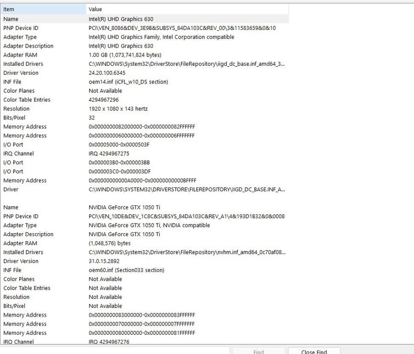
Task: Select memory address 0x0000000060000000 range
Action: click(x=142, y=136)
